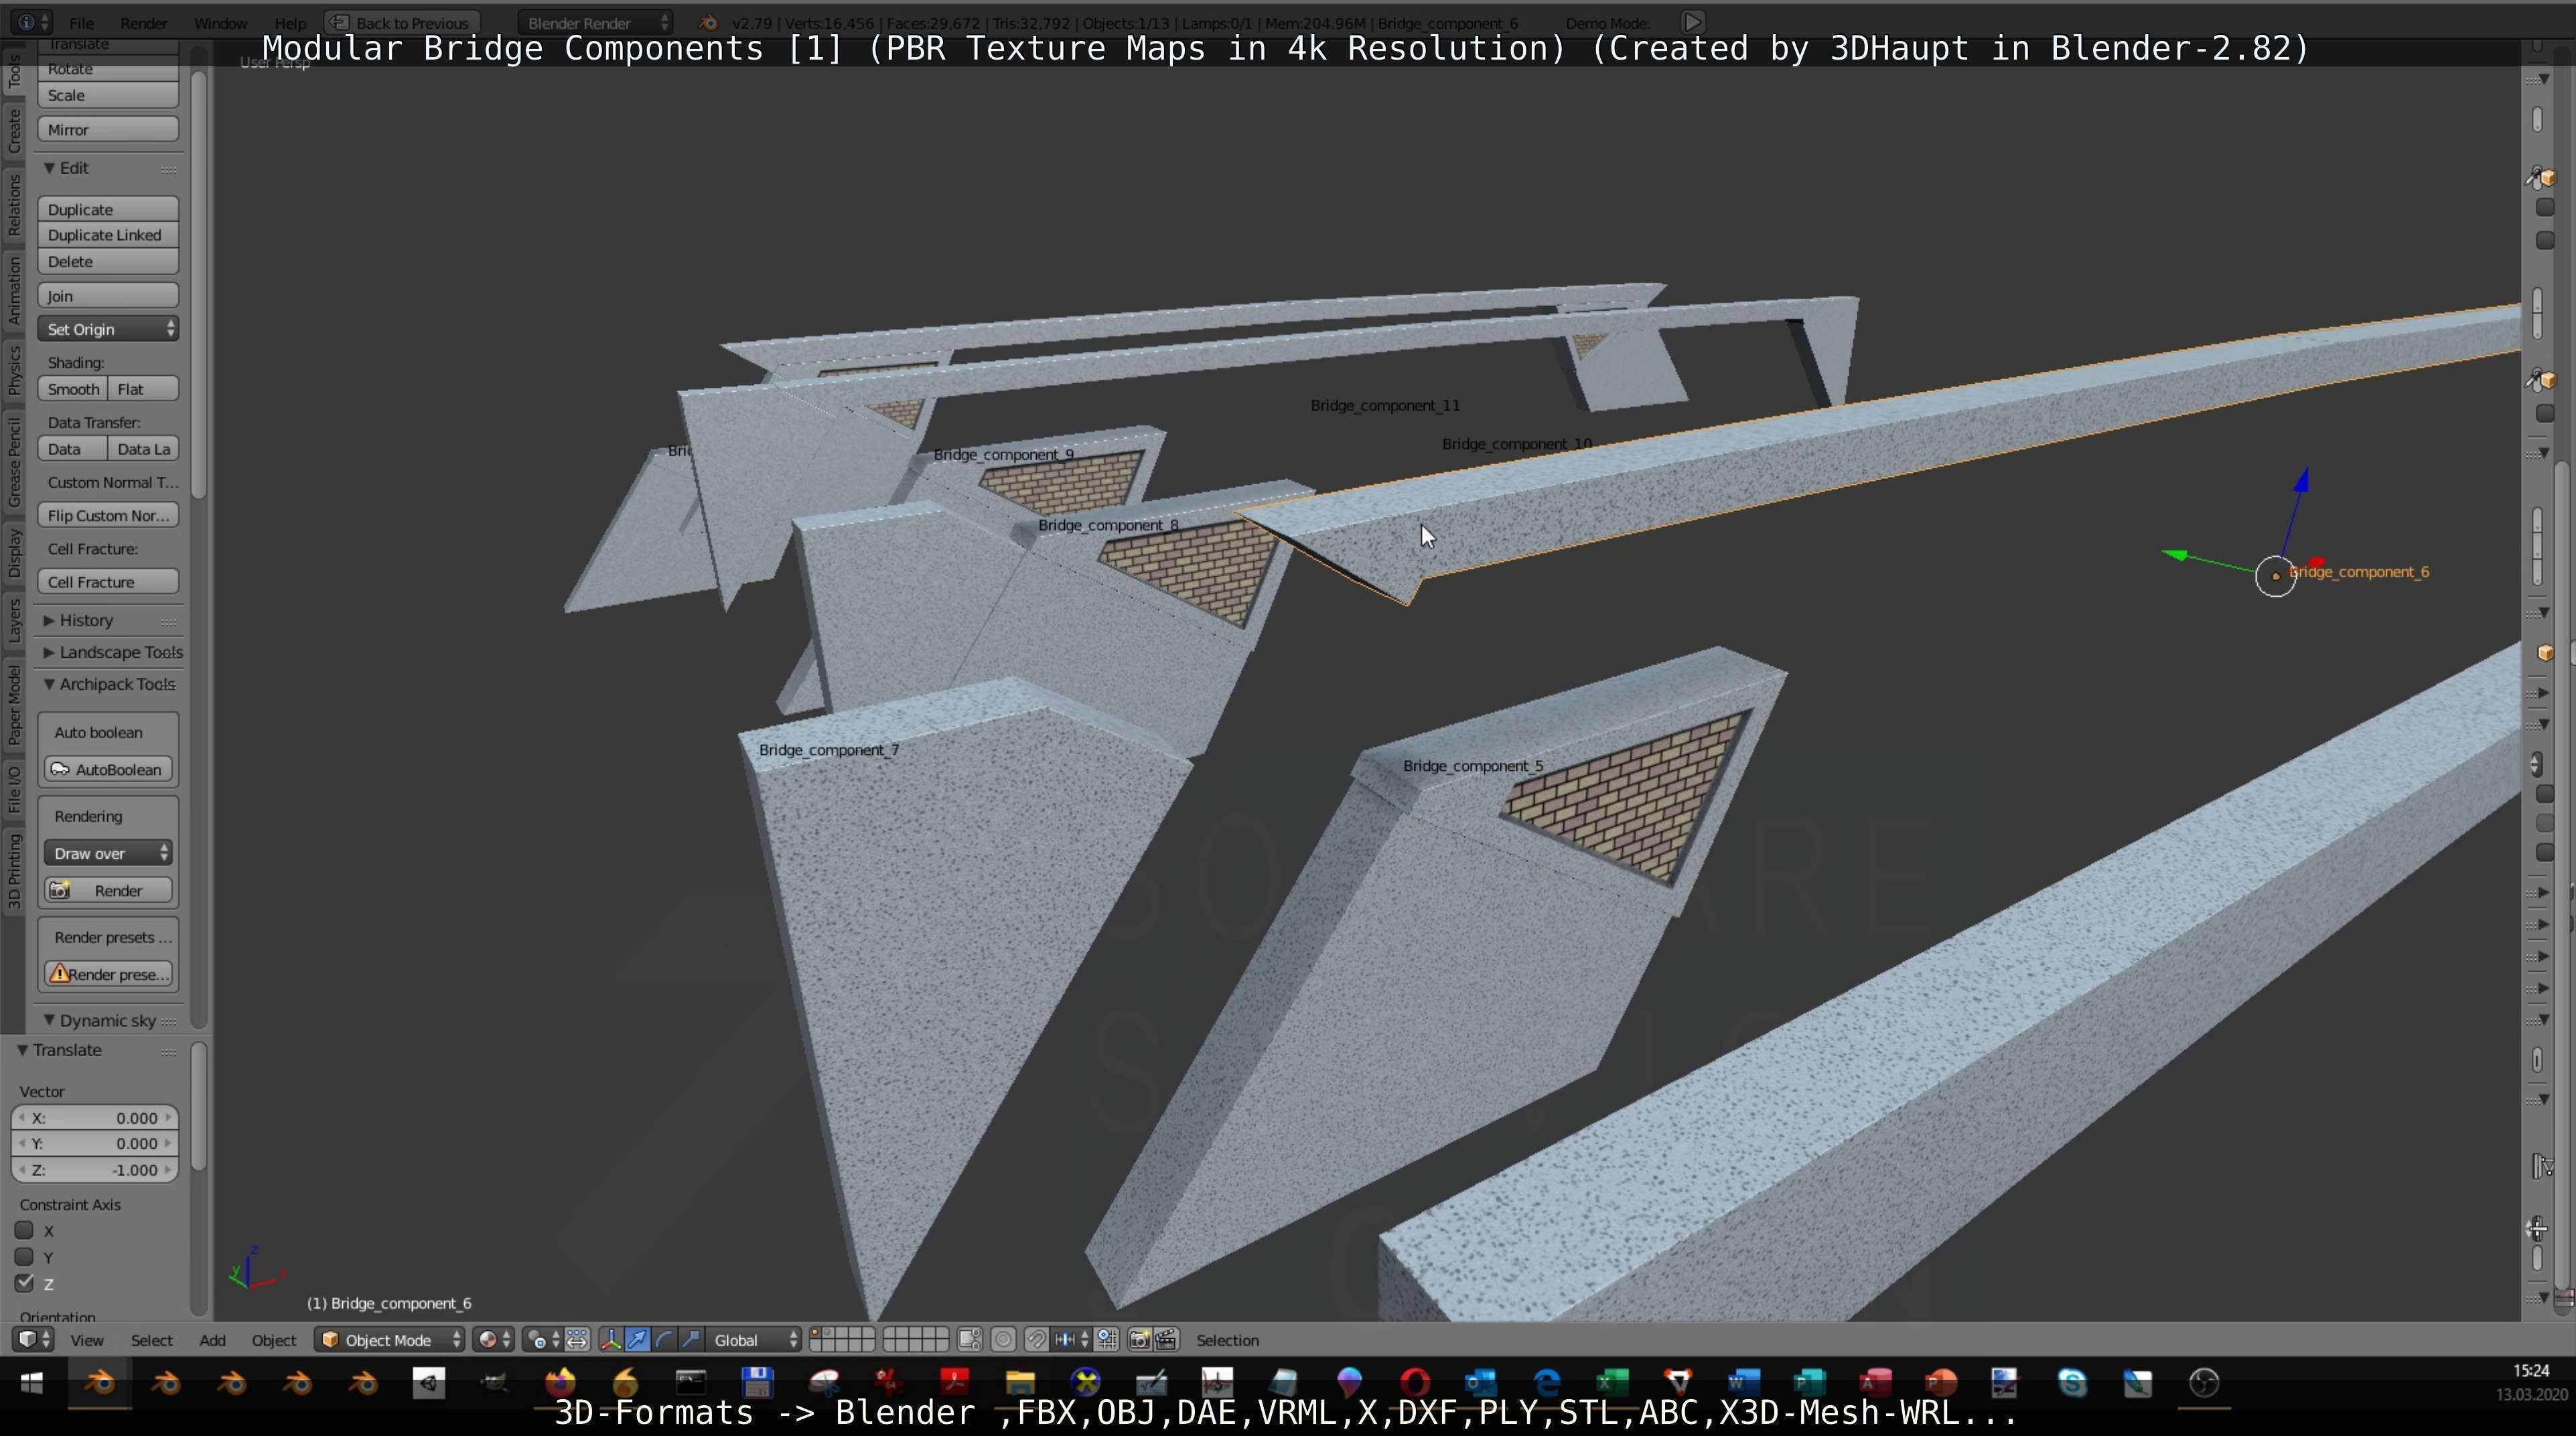Open the Windows Start menu
This screenshot has height=1436, width=2576.
[32, 1383]
